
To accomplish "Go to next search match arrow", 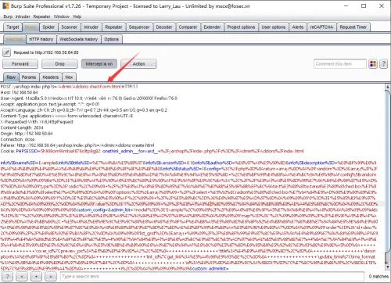I will click(x=51, y=276).
